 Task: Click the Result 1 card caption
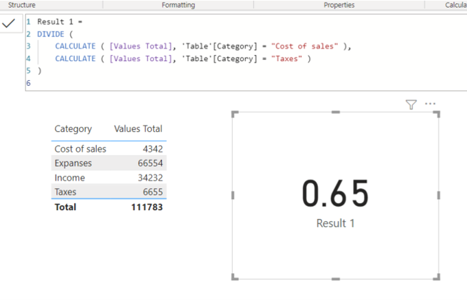(x=335, y=223)
